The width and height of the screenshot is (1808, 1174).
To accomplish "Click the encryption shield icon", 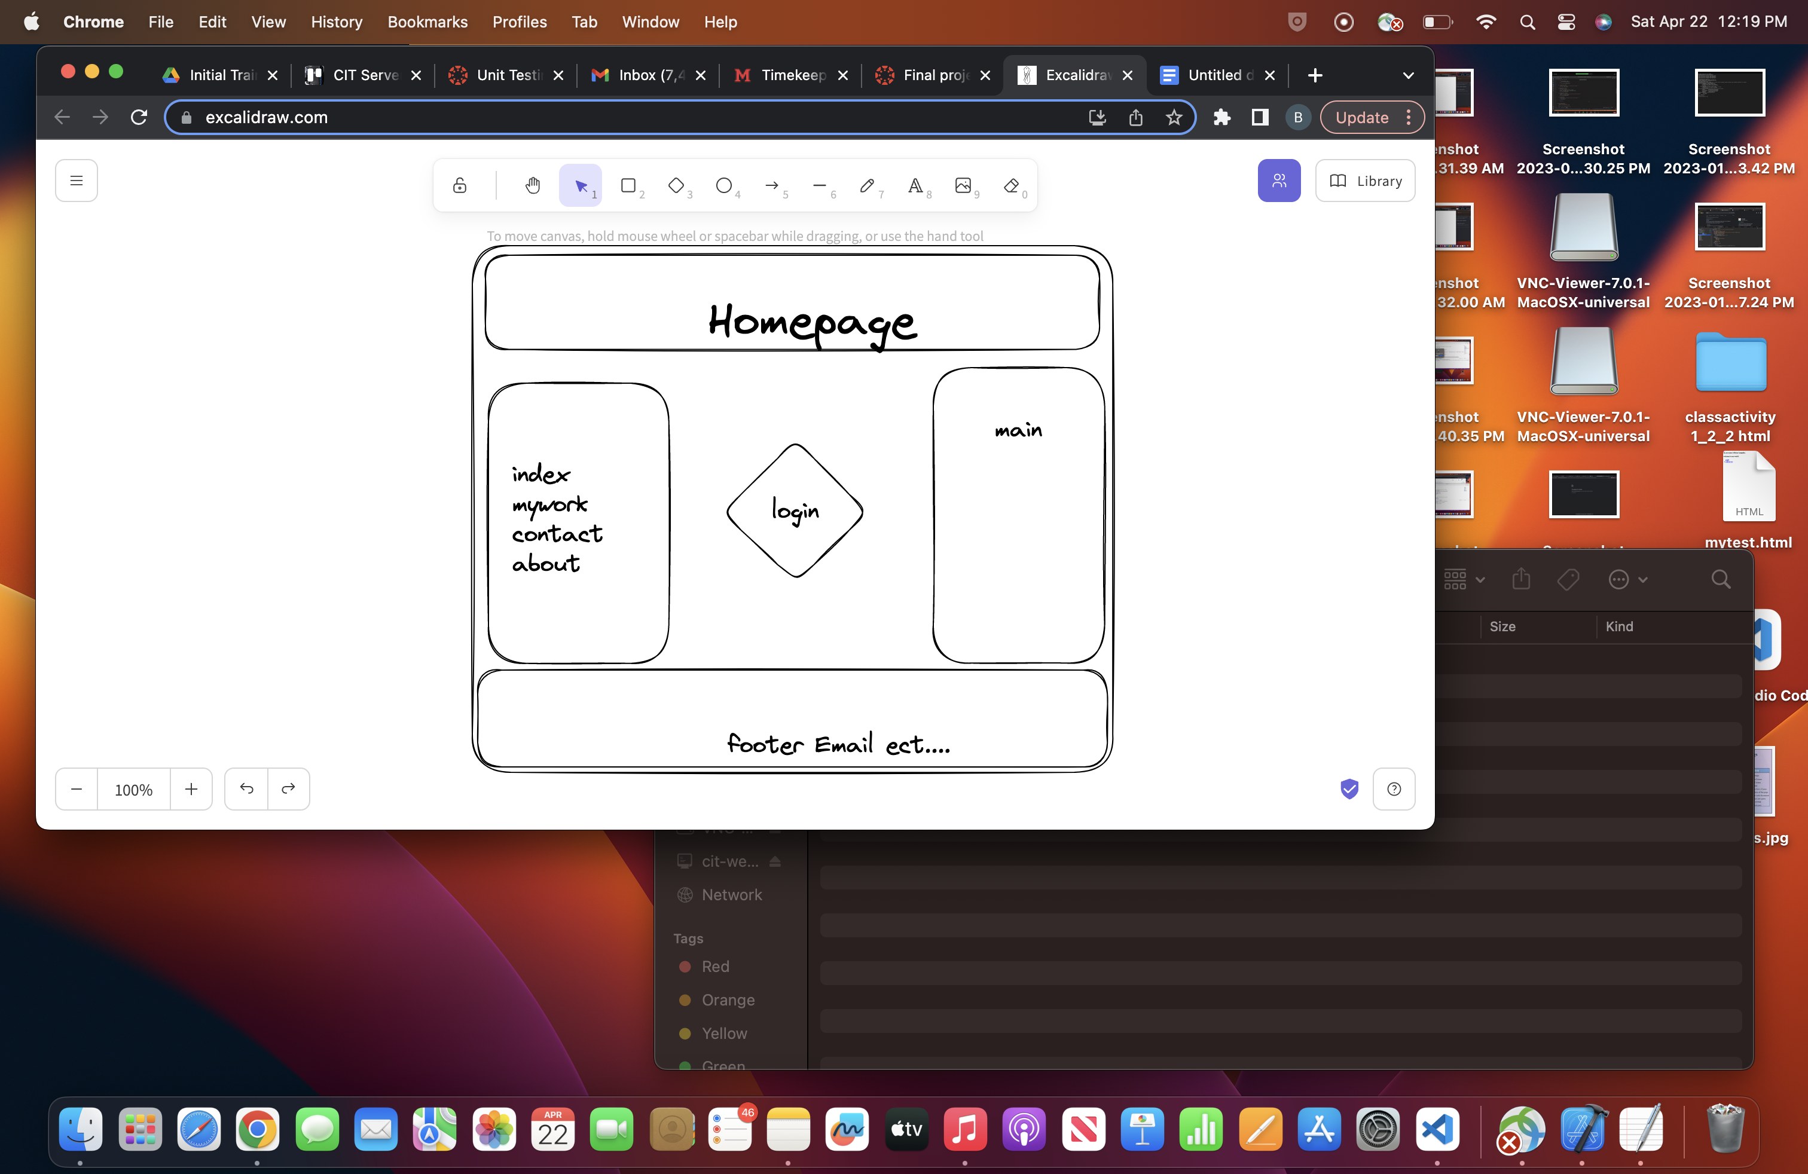I will [x=1350, y=789].
